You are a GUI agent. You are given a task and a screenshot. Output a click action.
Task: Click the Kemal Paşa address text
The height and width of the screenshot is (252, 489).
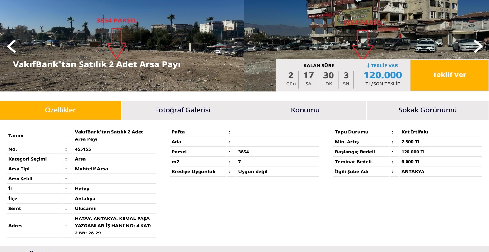[112, 226]
